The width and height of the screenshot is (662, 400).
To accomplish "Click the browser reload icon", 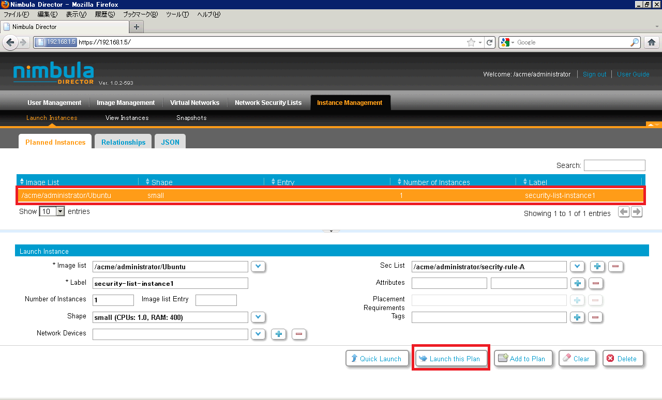I will (490, 42).
